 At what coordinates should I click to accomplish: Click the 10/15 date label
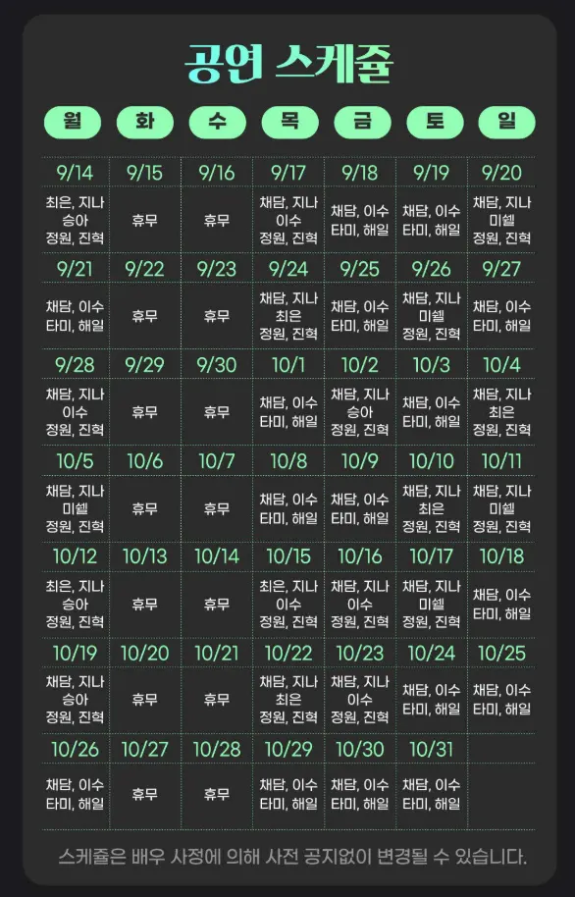click(288, 556)
